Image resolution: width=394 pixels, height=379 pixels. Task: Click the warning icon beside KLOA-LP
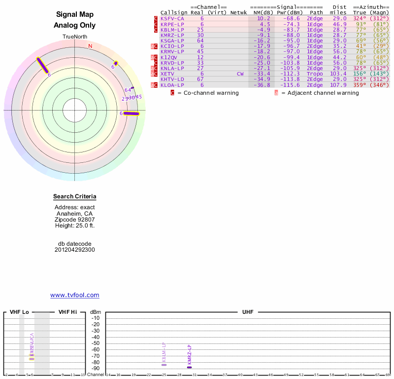155,85
